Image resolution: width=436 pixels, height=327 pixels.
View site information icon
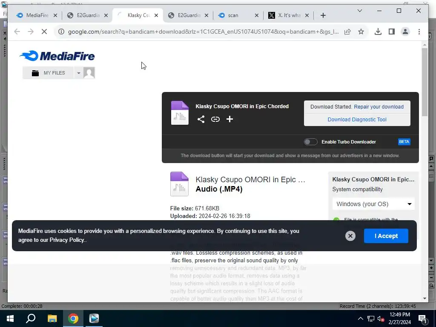point(61,32)
